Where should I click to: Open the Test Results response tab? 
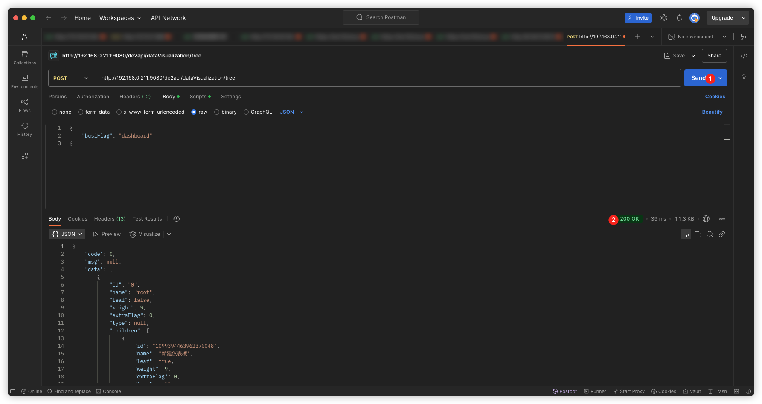(147, 219)
